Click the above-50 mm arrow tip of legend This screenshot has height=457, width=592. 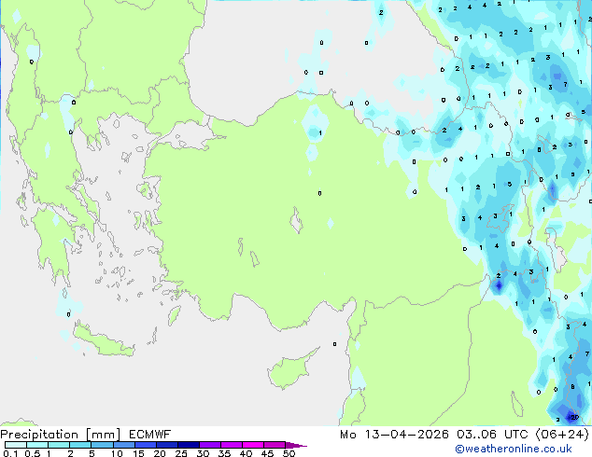296,445
